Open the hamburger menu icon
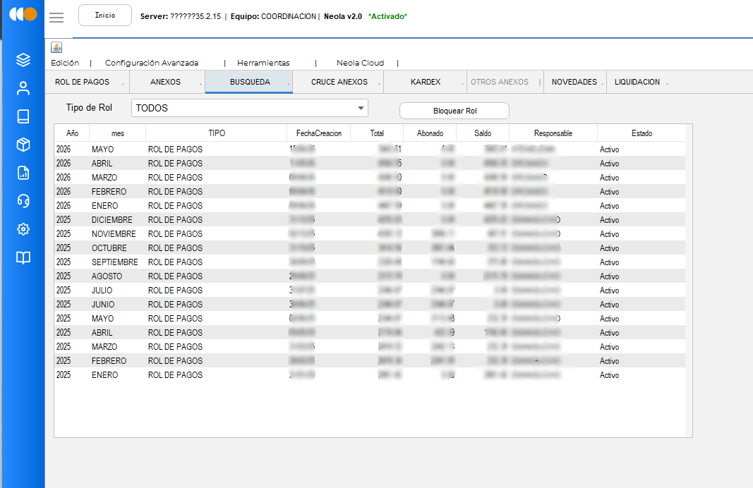Viewport: 753px width, 488px height. coord(56,18)
